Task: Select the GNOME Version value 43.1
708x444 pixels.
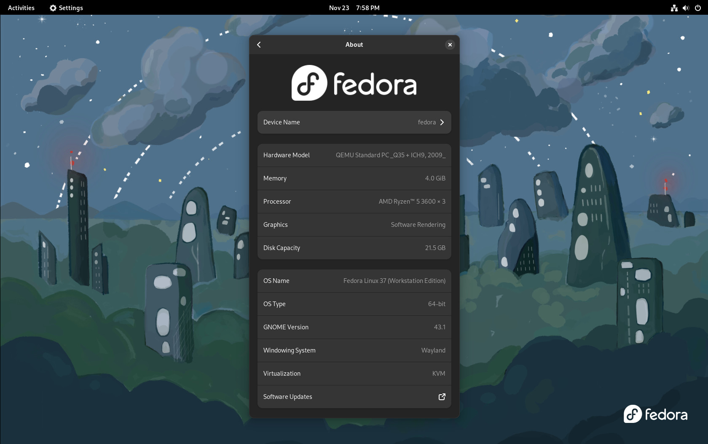Action: pyautogui.click(x=440, y=327)
